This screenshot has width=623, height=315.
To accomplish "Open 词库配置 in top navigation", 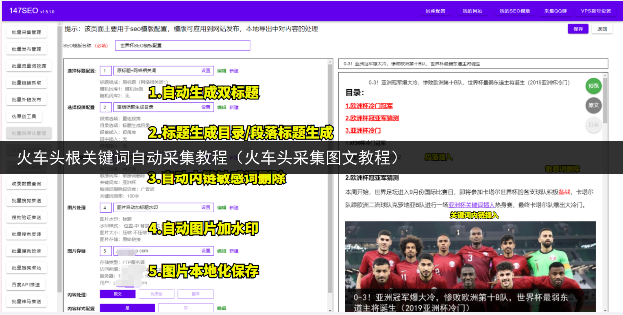I will [435, 11].
